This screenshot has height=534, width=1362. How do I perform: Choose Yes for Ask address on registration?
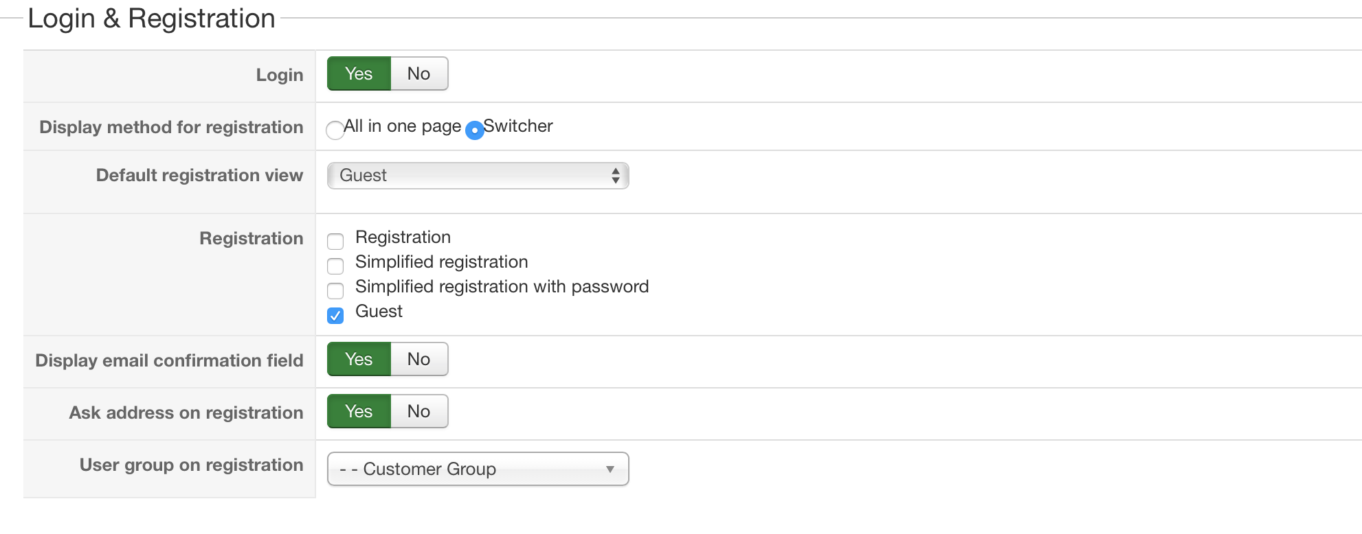point(359,412)
